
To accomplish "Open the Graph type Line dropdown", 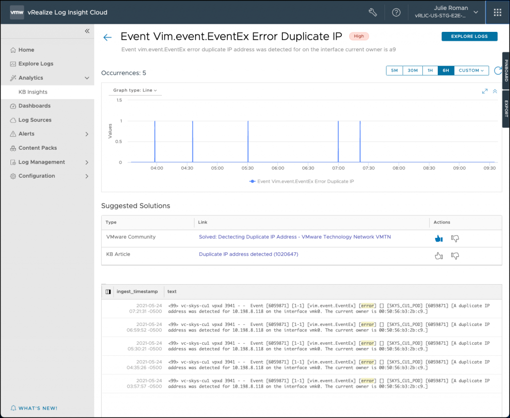I will click(x=134, y=91).
